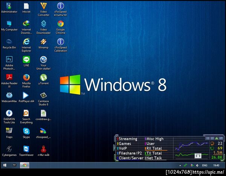Launch TeamViewer icon
This screenshot has height=176, width=226.
tap(26, 151)
